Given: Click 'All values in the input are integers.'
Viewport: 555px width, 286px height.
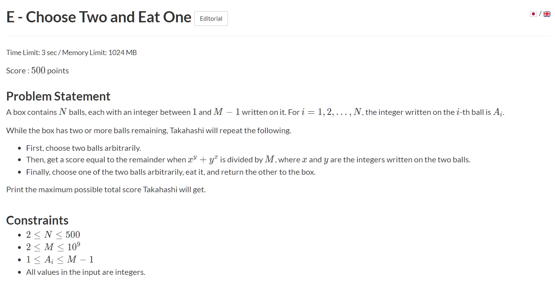Looking at the screenshot, I should click(86, 272).
